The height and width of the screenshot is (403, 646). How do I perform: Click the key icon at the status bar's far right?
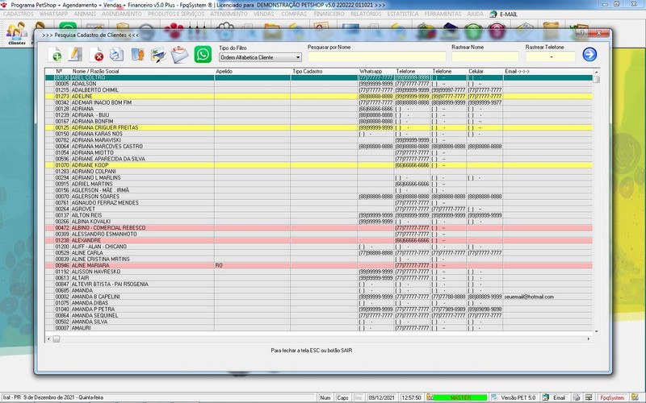tap(633, 397)
